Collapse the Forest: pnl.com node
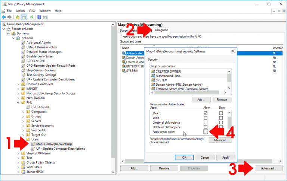Viewport: 287px width, 181px height. click(4, 29)
